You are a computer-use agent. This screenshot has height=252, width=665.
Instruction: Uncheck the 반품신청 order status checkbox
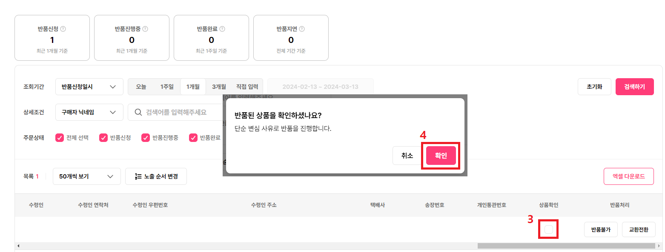(x=103, y=138)
